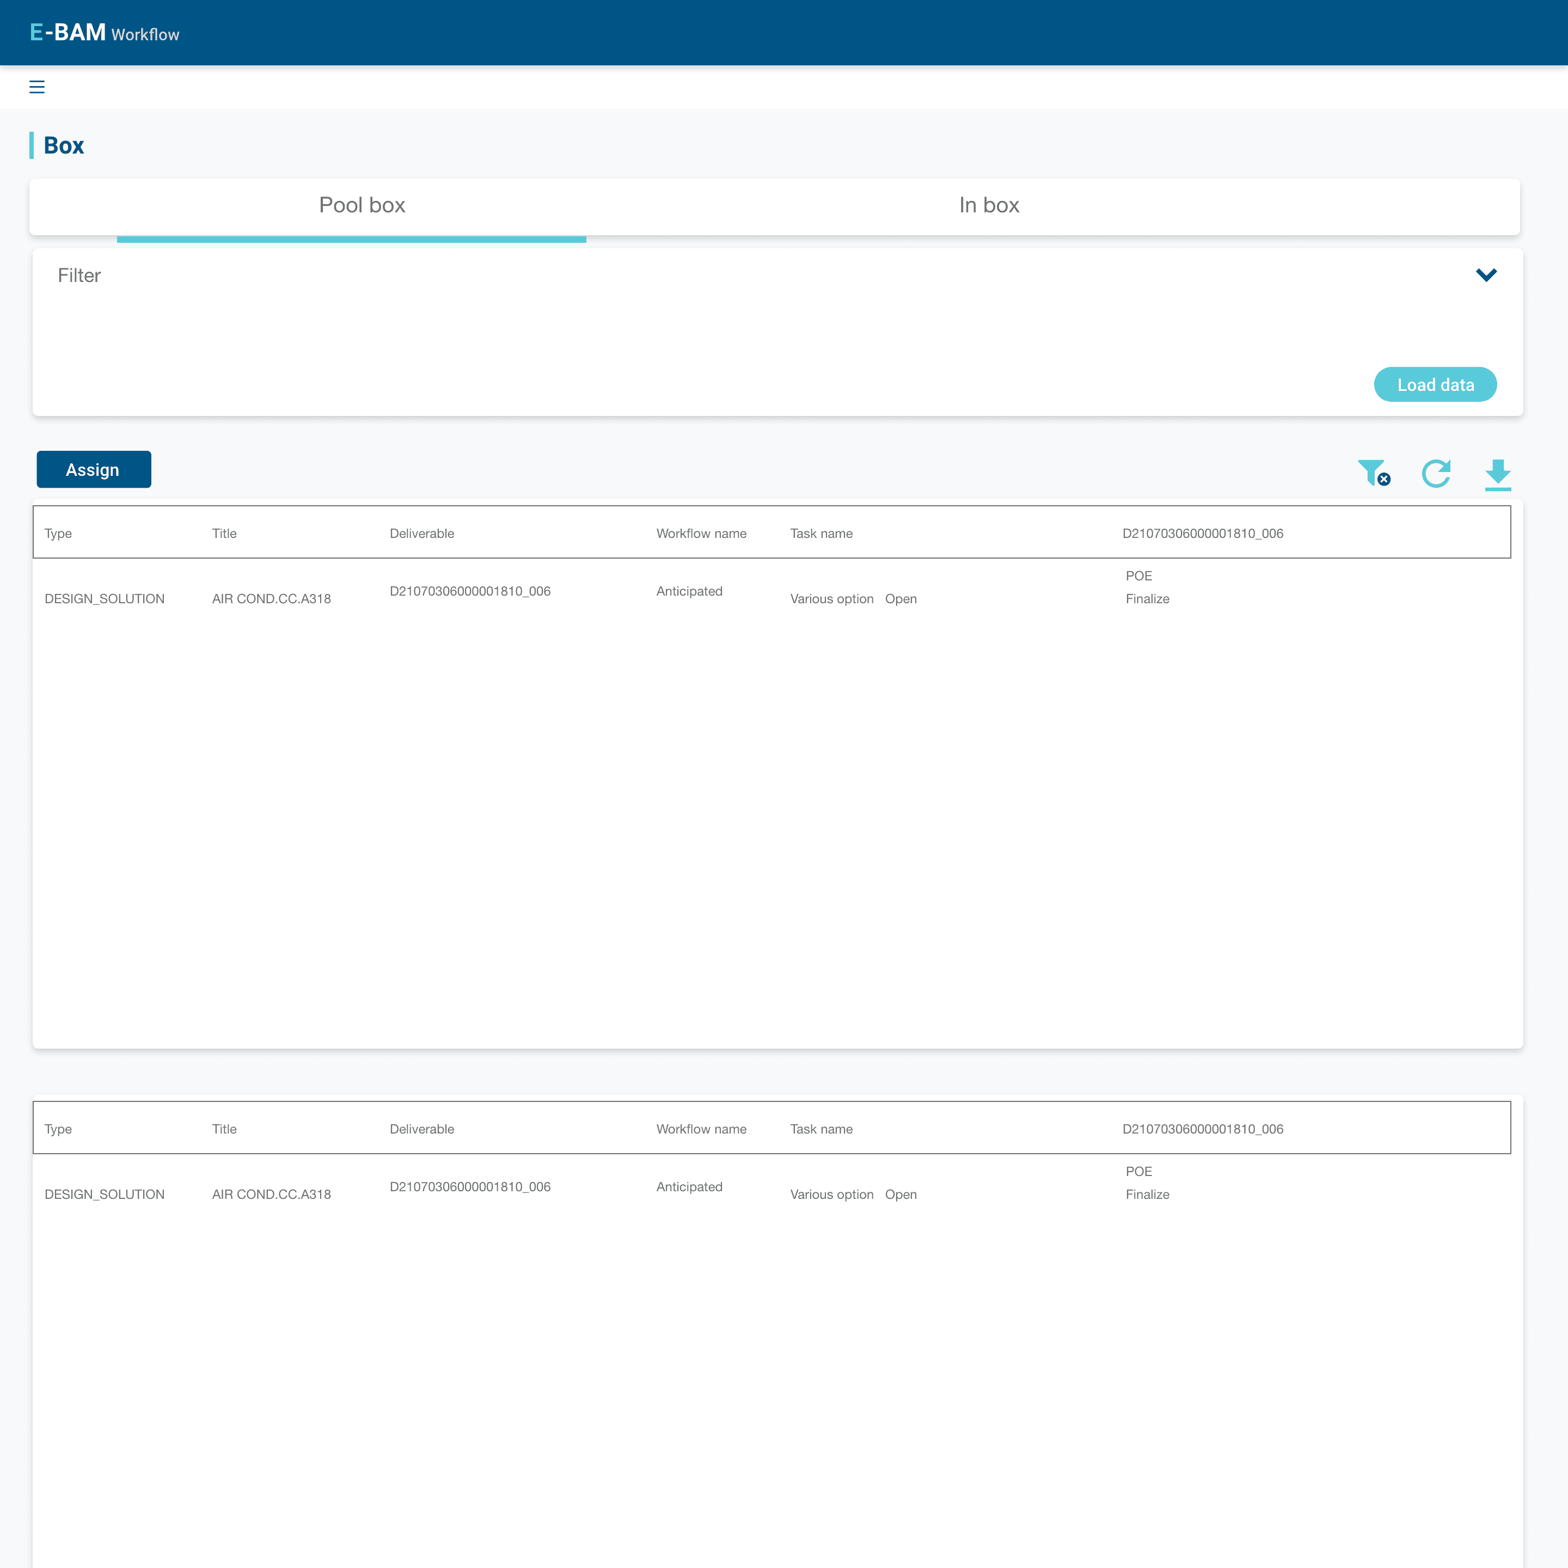Screen dimensions: 1568x1568
Task: Switch to the In box tab
Action: click(x=989, y=205)
